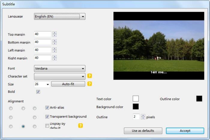
Task: Increase Left margin with up arrow
Action: point(55,48)
